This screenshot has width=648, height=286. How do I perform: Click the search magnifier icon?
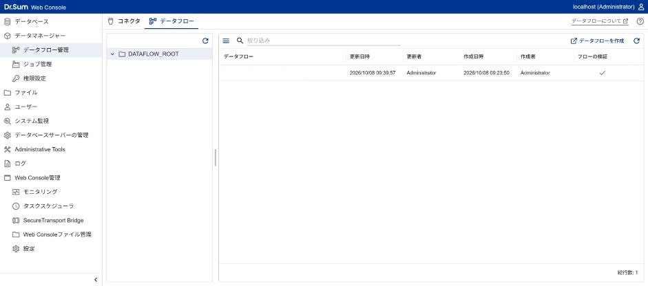[240, 41]
